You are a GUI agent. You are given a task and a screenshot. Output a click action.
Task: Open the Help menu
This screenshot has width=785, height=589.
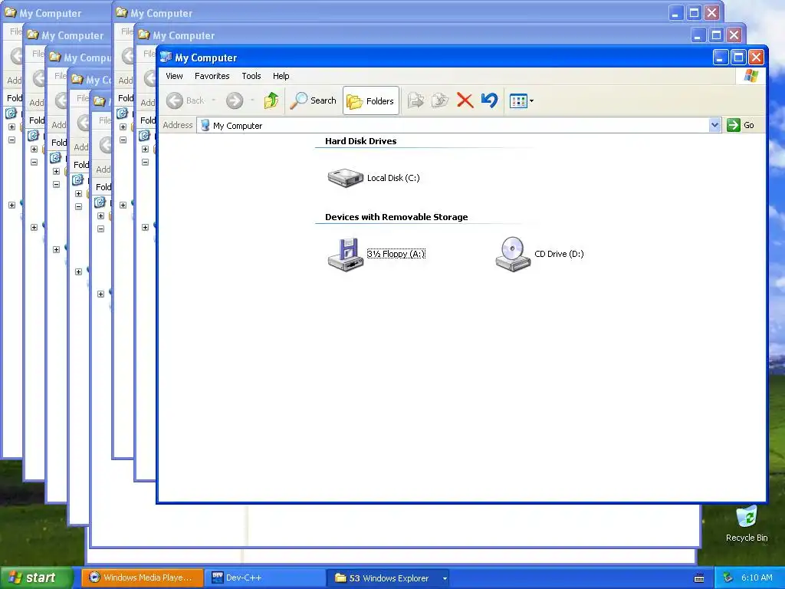click(281, 76)
